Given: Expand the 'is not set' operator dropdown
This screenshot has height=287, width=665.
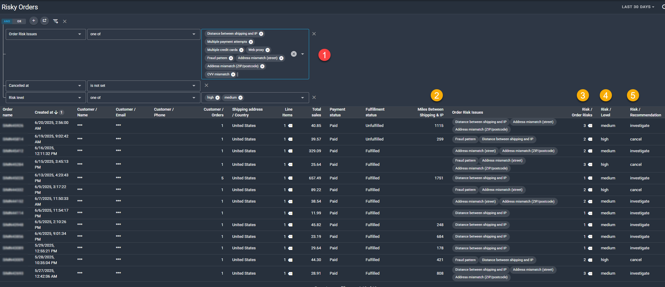Looking at the screenshot, I should [143, 86].
